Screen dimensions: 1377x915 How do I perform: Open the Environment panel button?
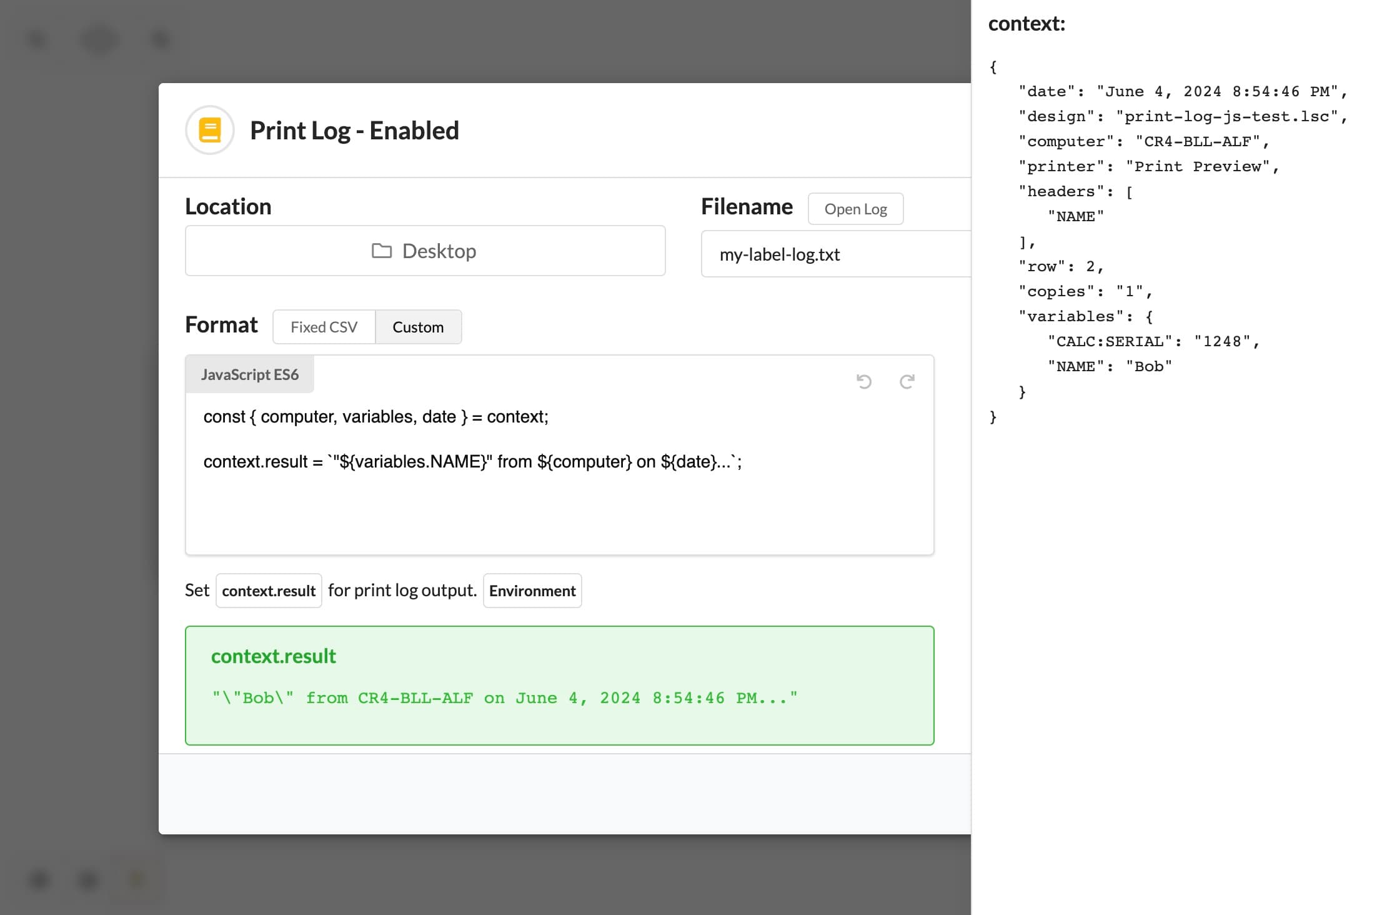pyautogui.click(x=532, y=591)
